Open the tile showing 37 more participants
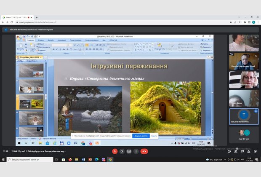The width and height of the screenshot is (261, 177). coord(243,134)
